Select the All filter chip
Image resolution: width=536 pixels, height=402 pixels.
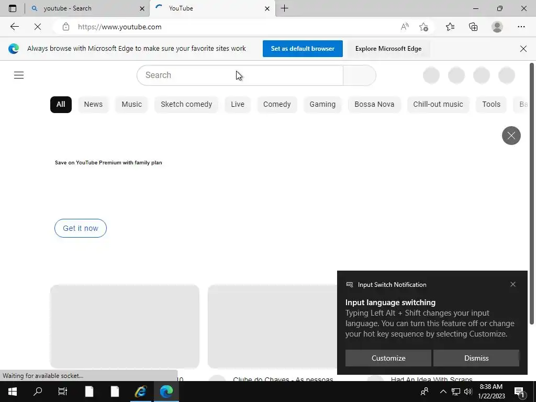61,104
